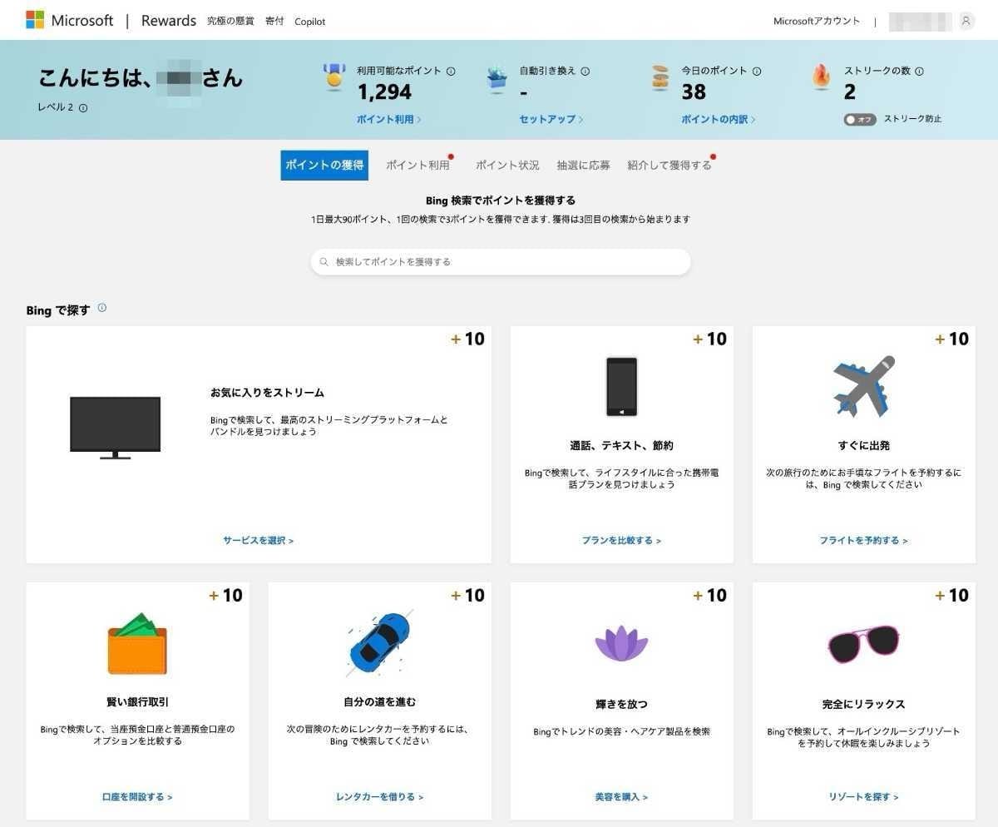998x827 pixels.
Task: Open Copilot from the top menu
Action: (309, 22)
